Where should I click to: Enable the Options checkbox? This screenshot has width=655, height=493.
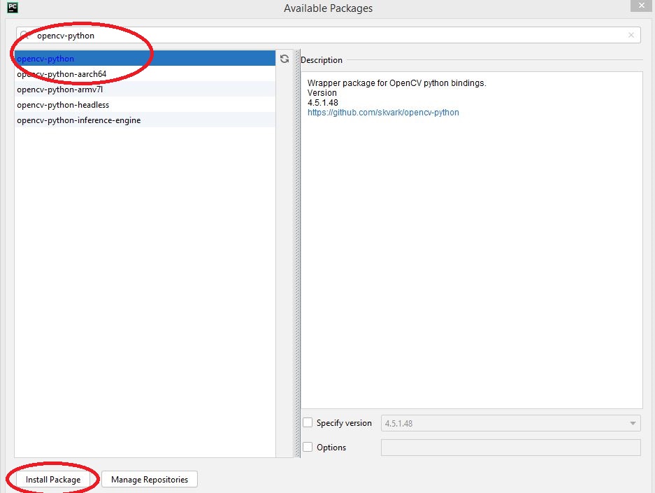pyautogui.click(x=307, y=448)
